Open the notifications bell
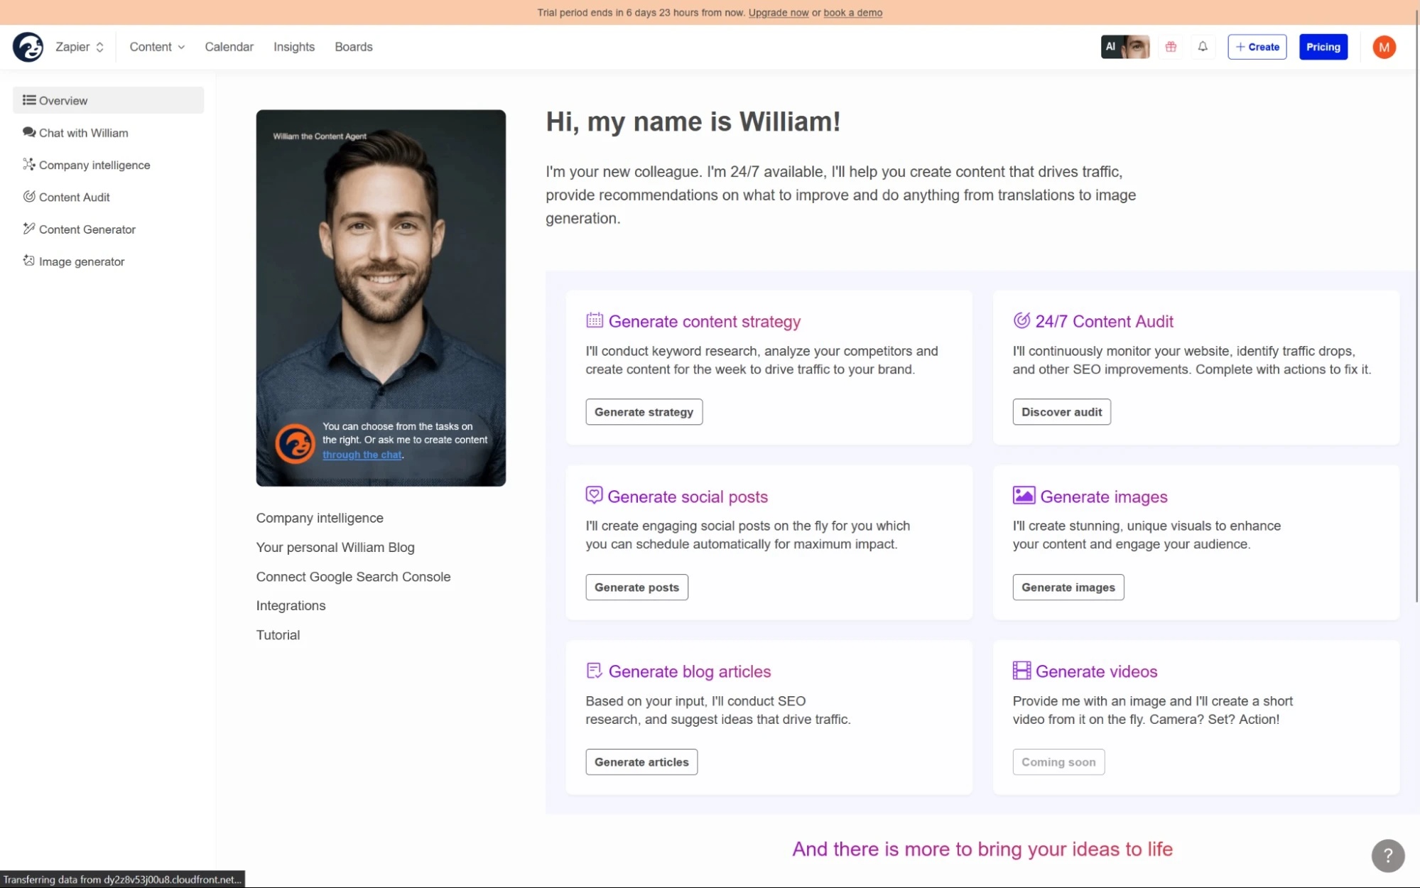 click(x=1202, y=47)
